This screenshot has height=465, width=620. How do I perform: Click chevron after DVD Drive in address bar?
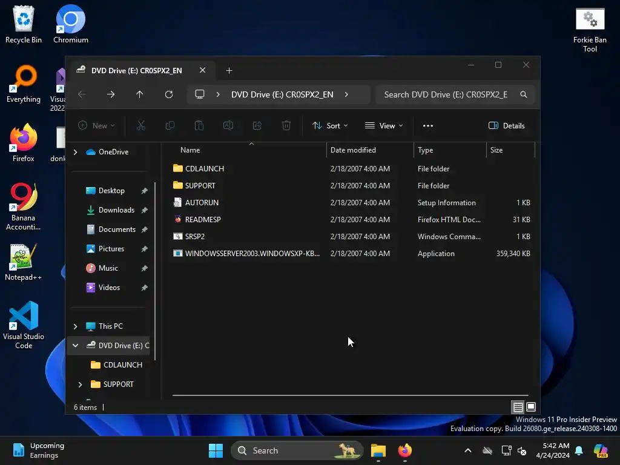coord(346,94)
